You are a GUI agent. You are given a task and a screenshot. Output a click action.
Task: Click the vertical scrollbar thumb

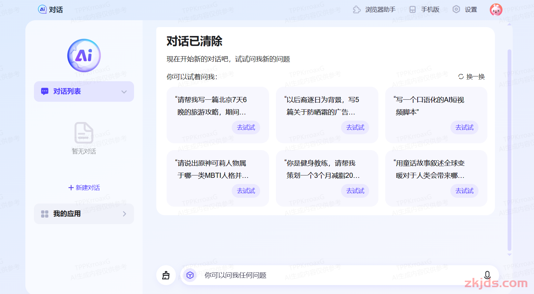click(x=509, y=150)
